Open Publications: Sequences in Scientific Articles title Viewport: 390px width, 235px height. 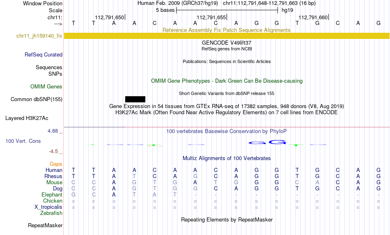pos(227,61)
